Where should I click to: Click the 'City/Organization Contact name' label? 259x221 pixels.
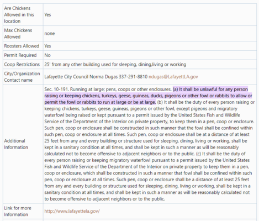tap(22, 77)
